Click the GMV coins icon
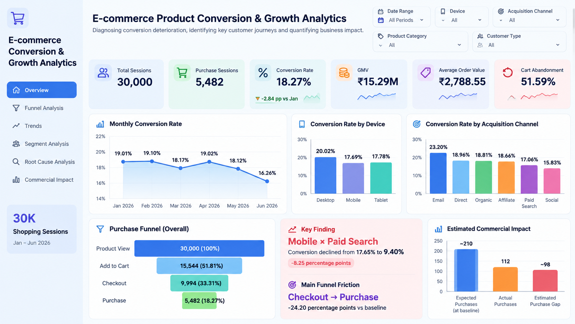 344,73
